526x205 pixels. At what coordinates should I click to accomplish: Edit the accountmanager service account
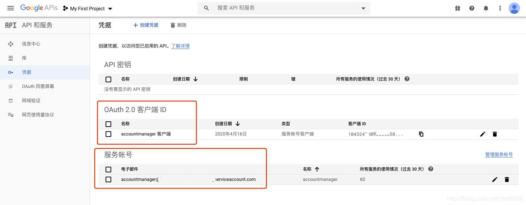pyautogui.click(x=495, y=179)
